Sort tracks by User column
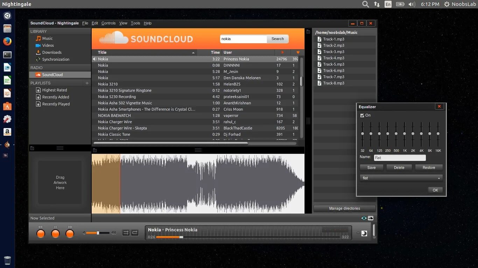478x268 pixels. (x=248, y=52)
